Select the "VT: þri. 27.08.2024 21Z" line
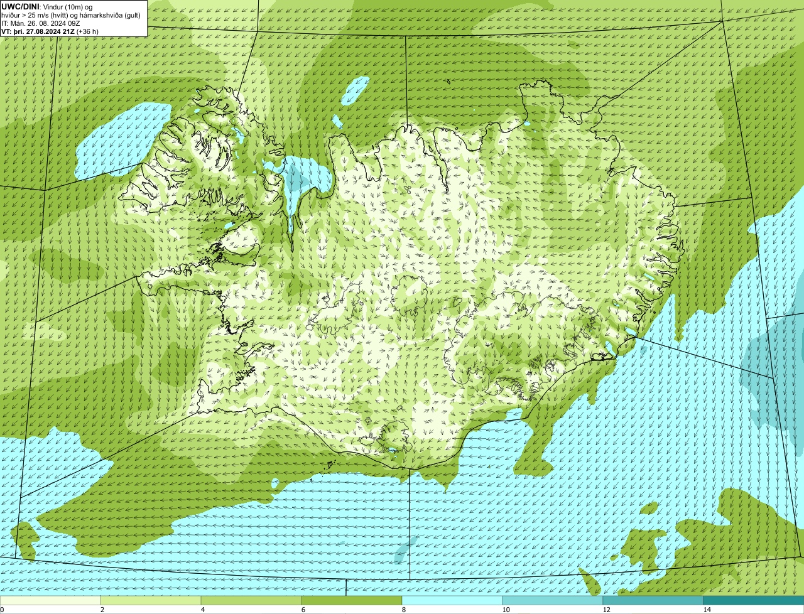804x614 pixels. click(38, 31)
